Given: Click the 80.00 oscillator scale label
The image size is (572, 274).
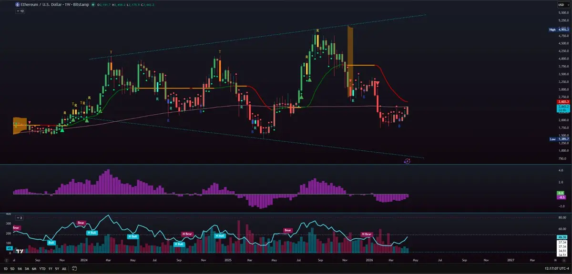Looking at the screenshot, I should [562, 217].
